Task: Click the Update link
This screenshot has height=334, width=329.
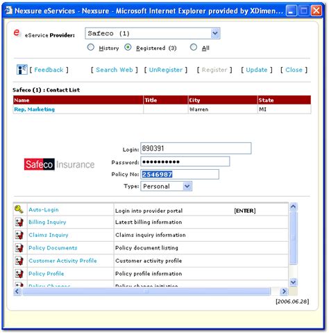Action: 257,70
